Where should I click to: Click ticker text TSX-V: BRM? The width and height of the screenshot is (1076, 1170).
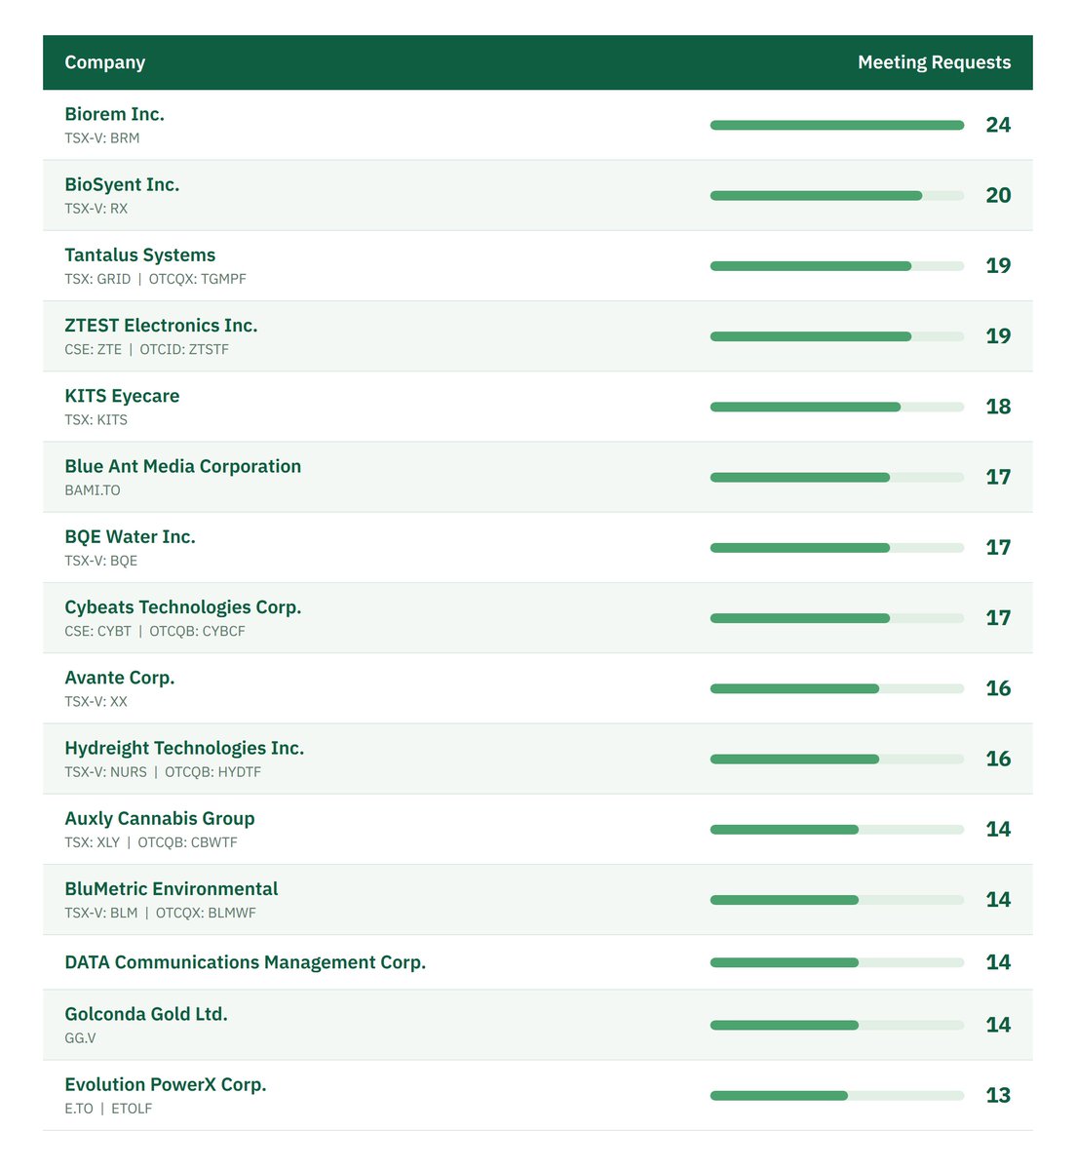[x=101, y=138]
